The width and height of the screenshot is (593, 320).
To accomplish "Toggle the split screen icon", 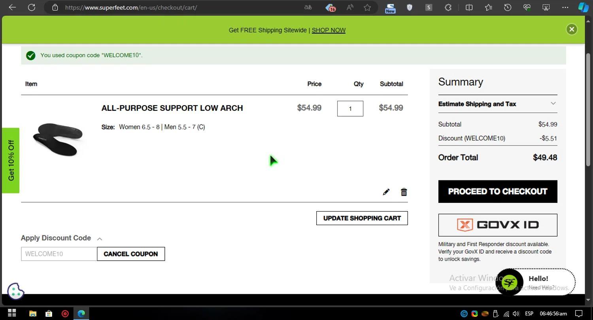I will [469, 7].
